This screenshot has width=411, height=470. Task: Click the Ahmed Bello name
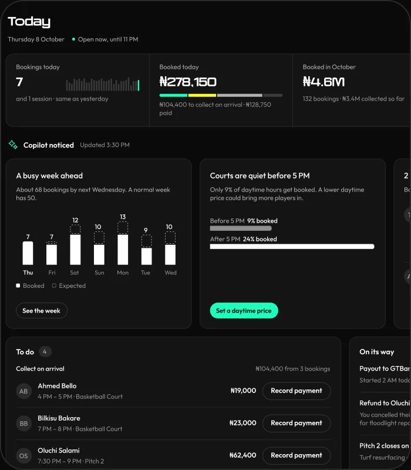click(x=57, y=386)
